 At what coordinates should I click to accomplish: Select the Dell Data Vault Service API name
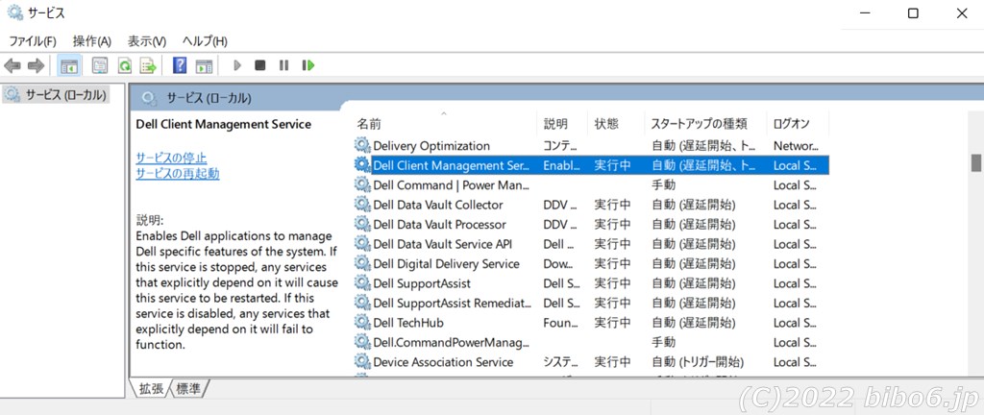coord(442,244)
